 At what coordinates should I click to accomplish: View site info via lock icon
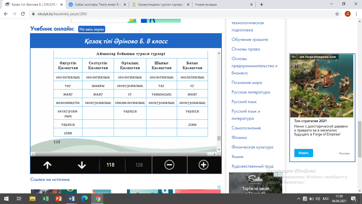[33, 14]
